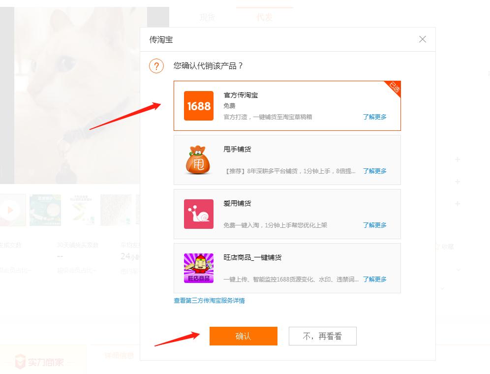This screenshot has width=490, height=374.
Task: Click the 收藏 star icon
Action: (437, 247)
